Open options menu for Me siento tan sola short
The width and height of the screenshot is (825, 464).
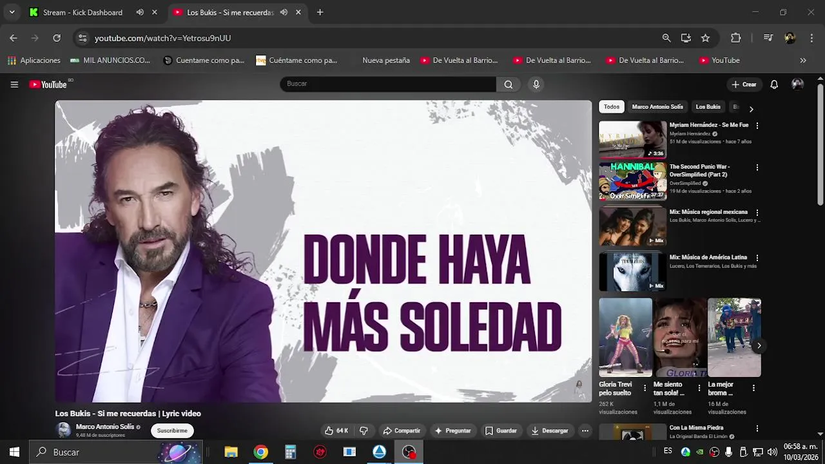pos(699,388)
